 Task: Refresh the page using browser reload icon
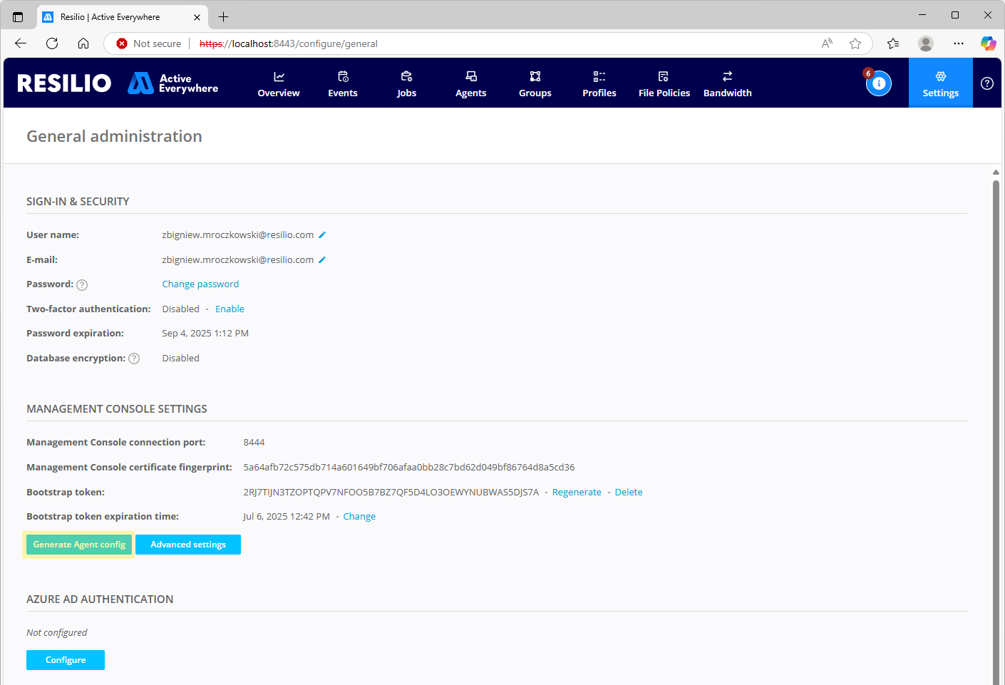pos(52,43)
